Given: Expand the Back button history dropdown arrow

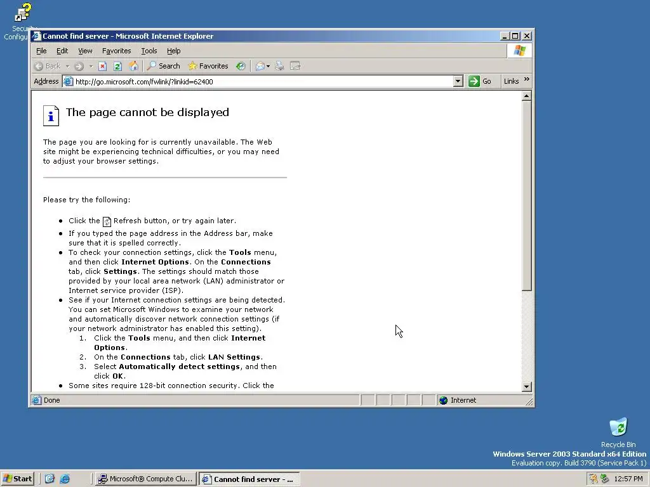Looking at the screenshot, I should [x=67, y=66].
